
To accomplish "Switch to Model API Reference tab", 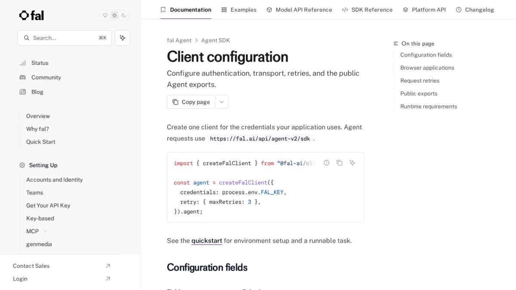I will pos(299,9).
